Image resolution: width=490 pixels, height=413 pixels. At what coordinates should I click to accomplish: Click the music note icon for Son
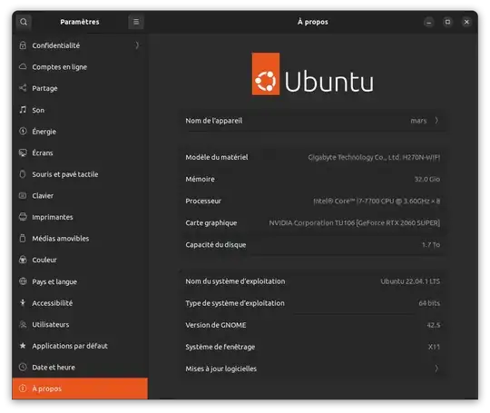[23, 110]
